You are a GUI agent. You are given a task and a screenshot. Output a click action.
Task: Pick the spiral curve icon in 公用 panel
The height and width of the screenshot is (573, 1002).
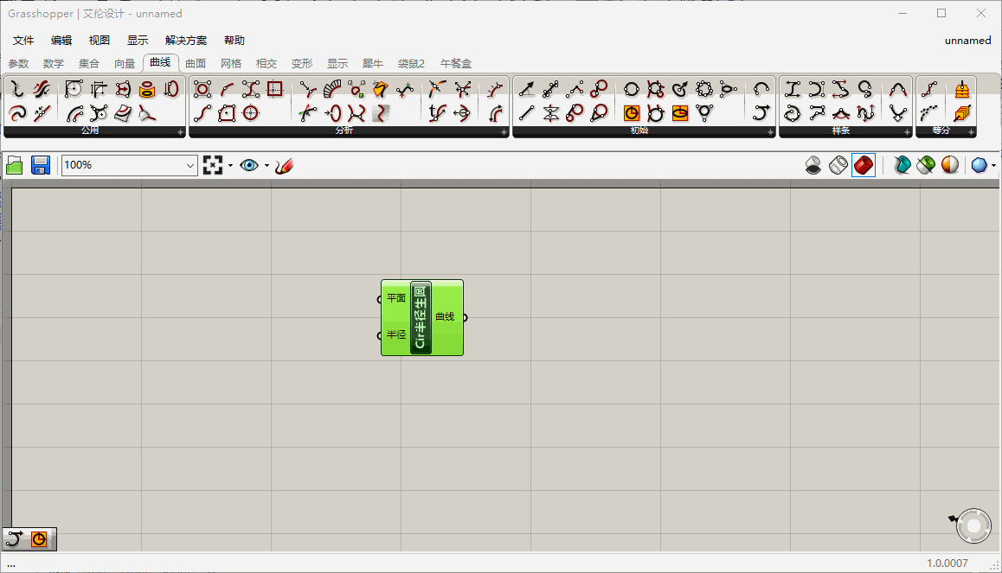click(17, 113)
